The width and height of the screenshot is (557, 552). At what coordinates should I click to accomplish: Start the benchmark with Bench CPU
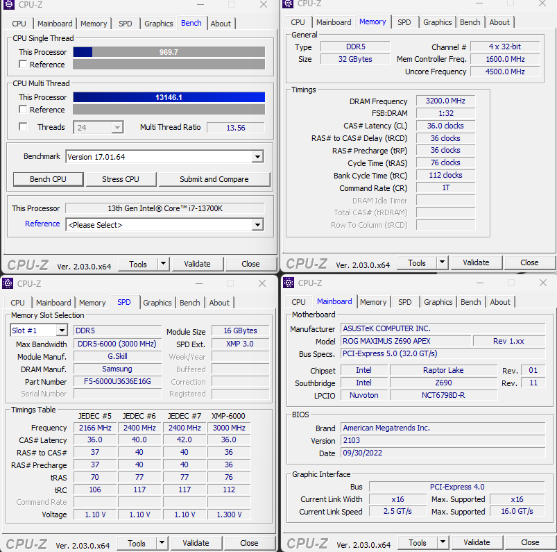pos(48,179)
